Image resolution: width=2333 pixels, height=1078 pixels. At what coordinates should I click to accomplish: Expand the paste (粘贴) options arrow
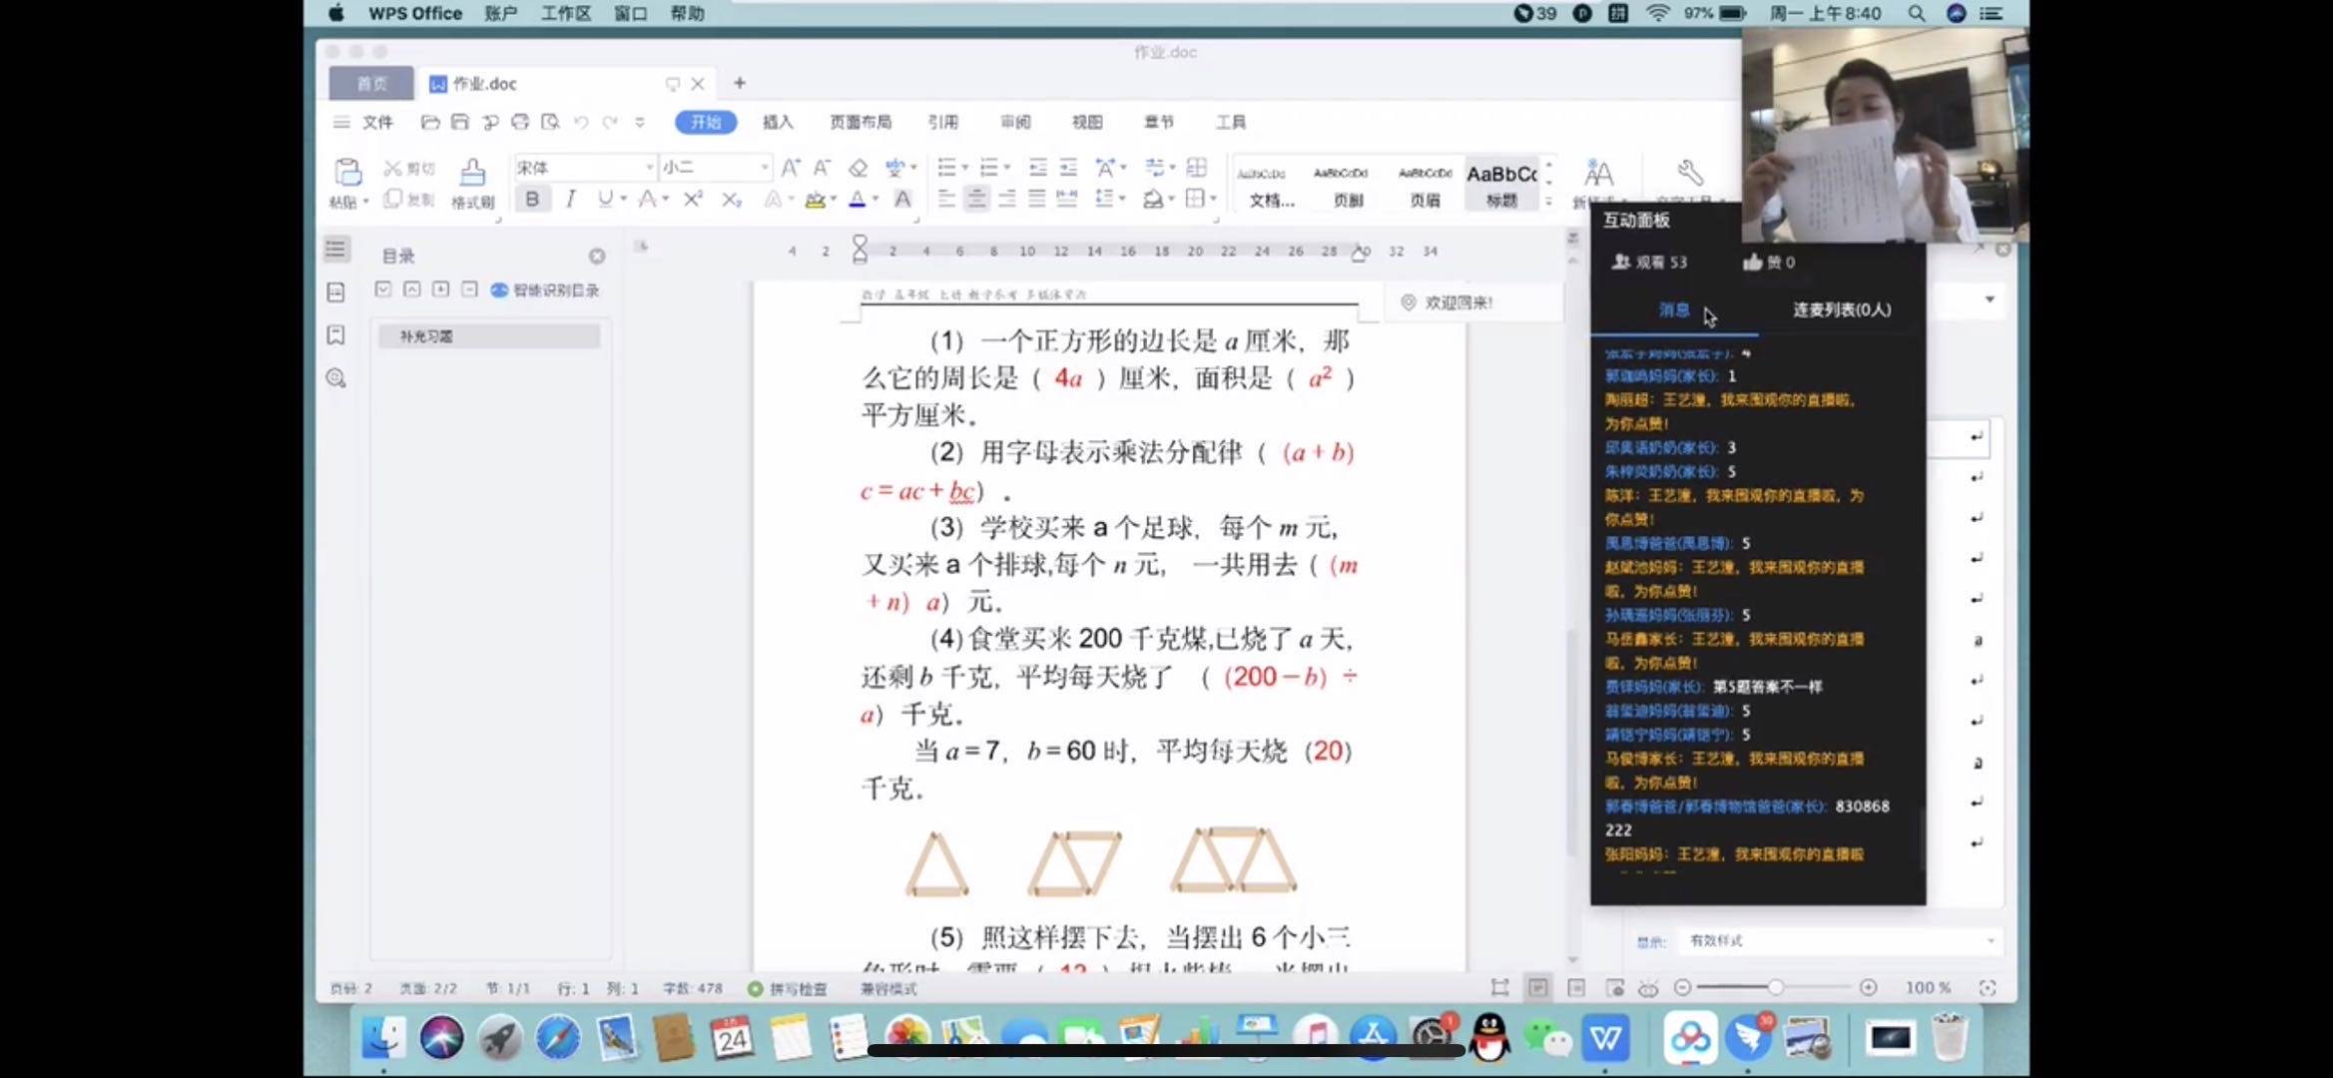click(365, 202)
